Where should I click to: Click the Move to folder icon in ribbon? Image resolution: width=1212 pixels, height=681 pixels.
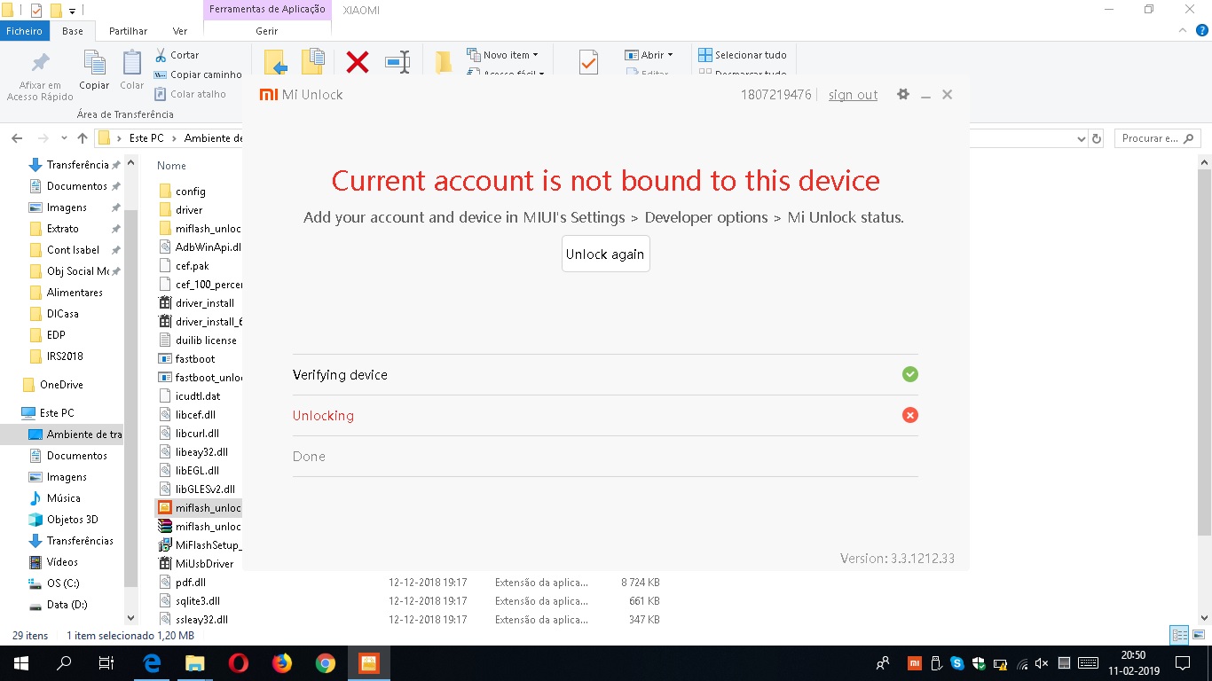(276, 63)
